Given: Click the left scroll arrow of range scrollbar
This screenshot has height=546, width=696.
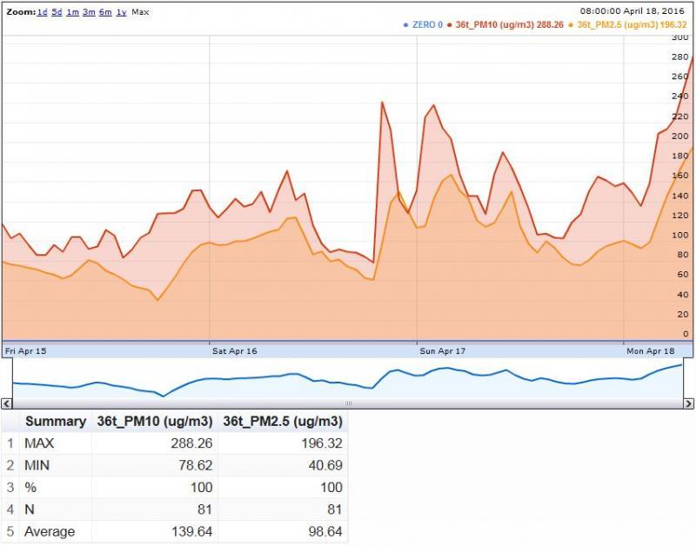Looking at the screenshot, I should [x=5, y=403].
